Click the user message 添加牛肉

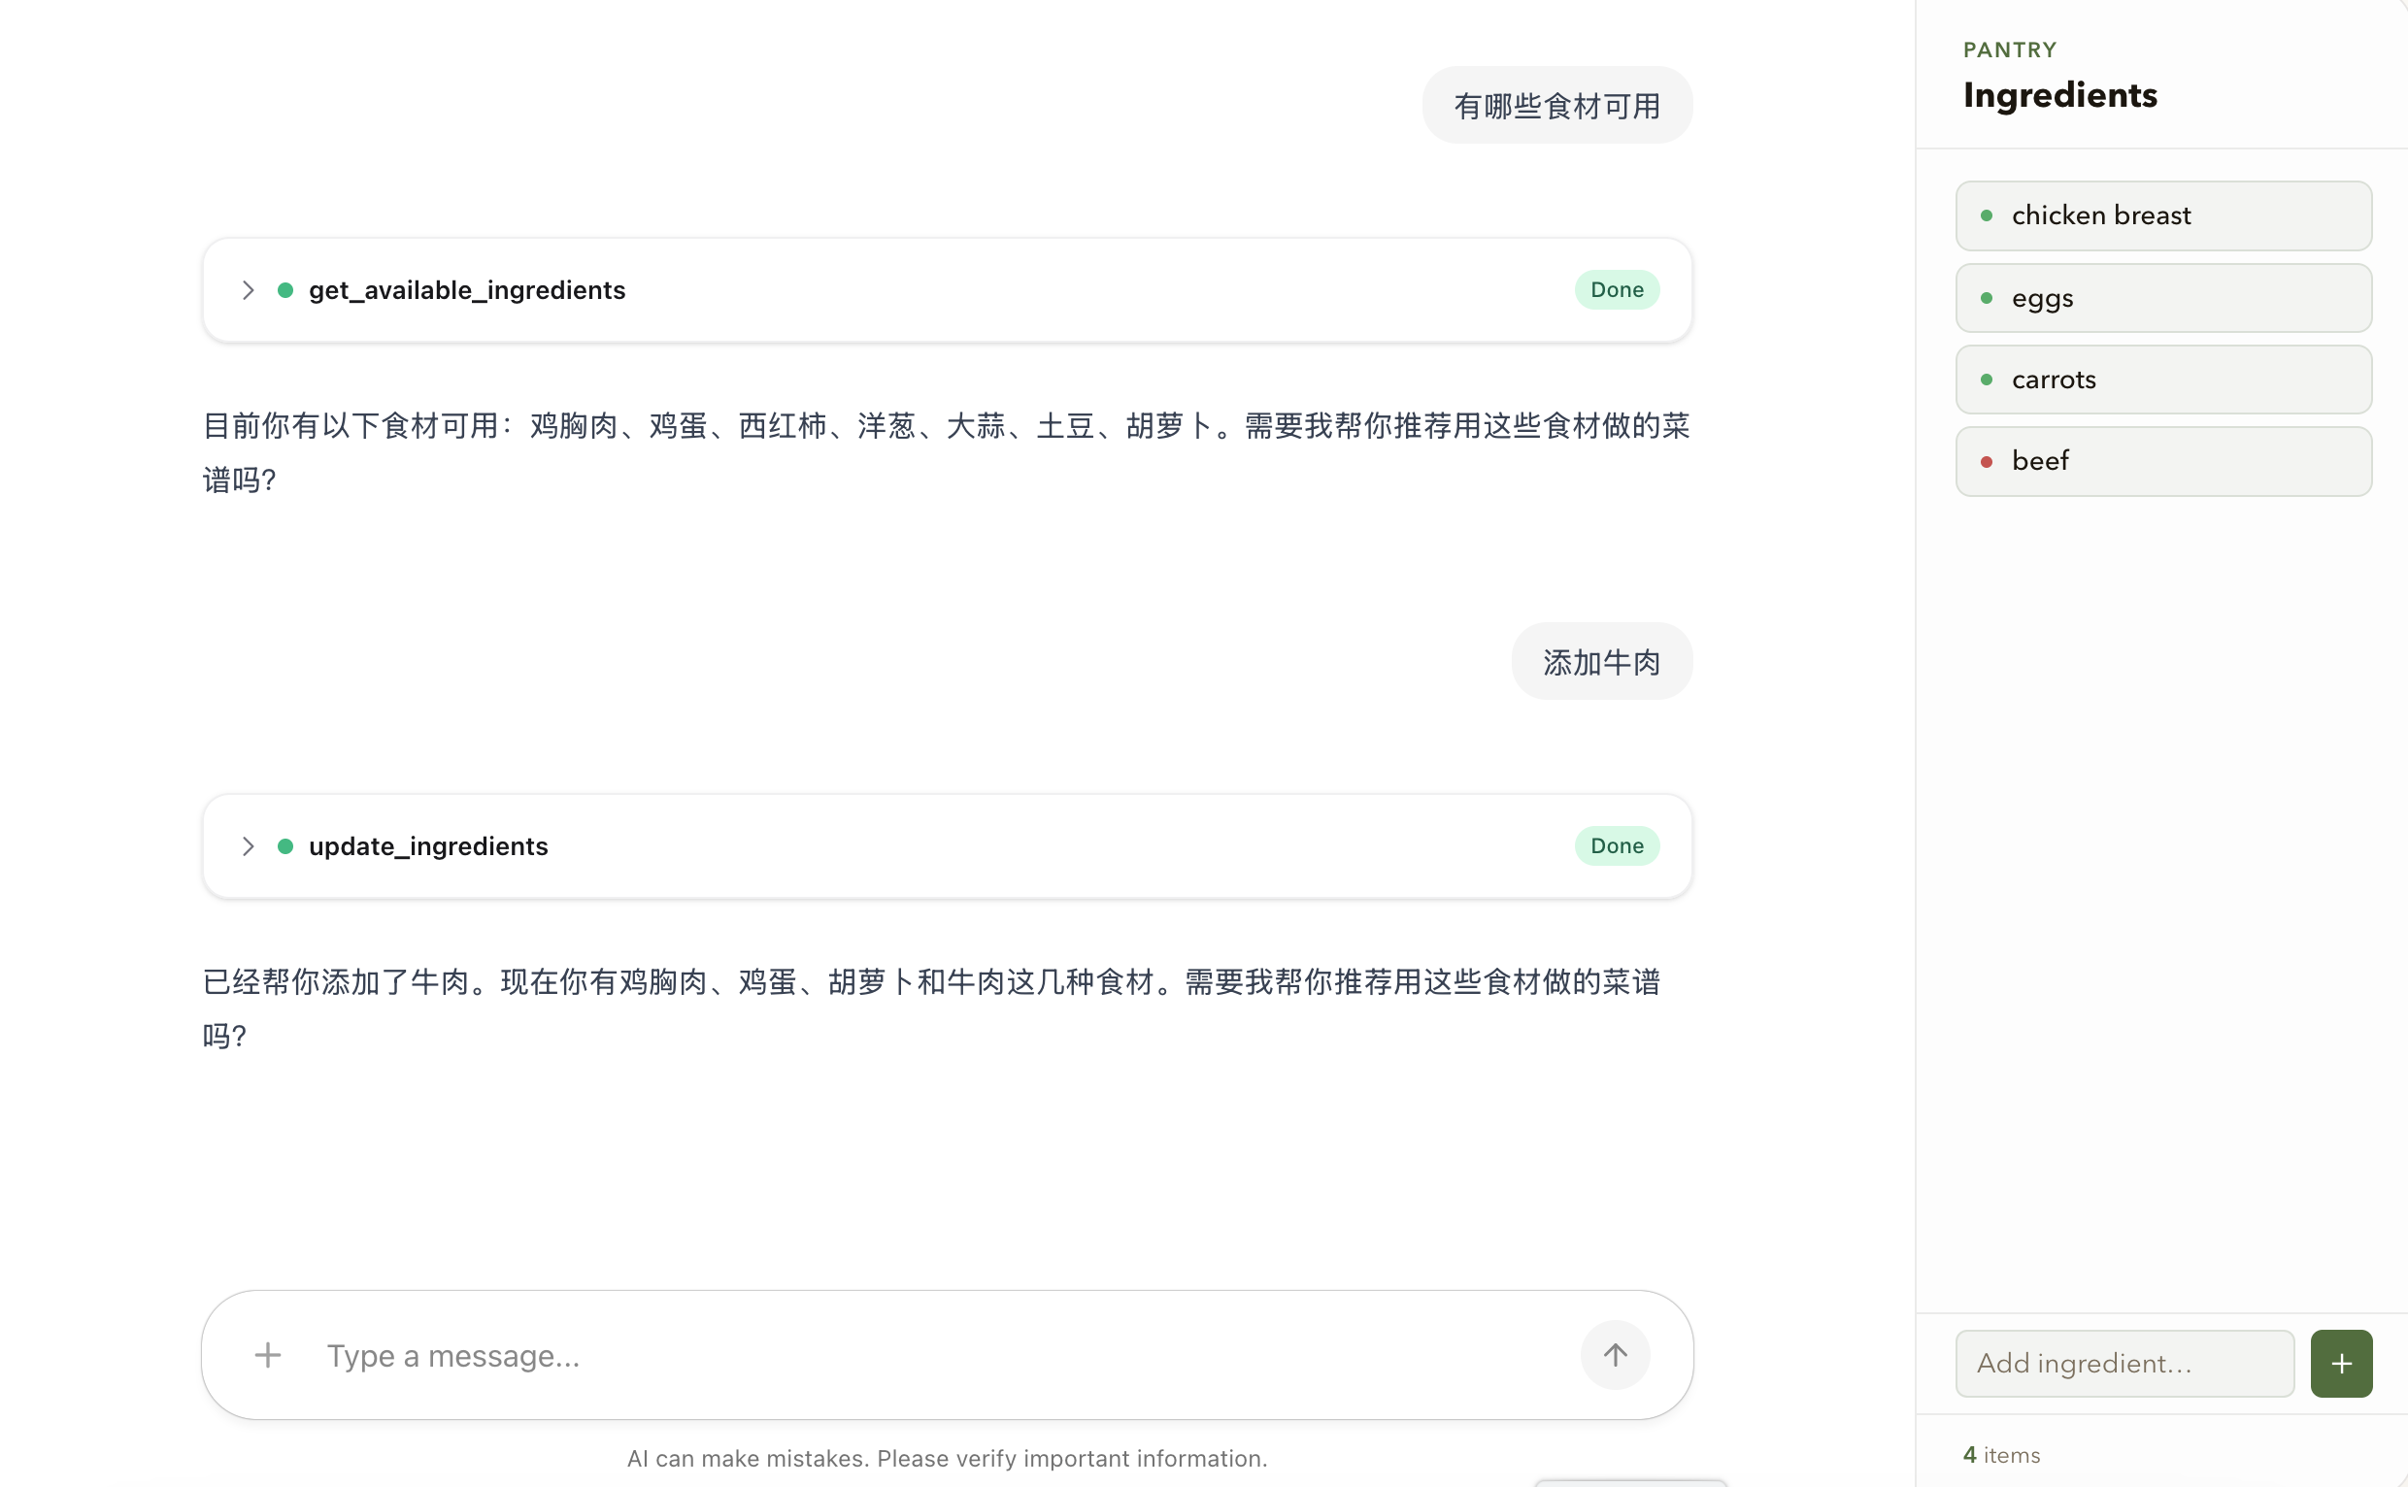1601,662
